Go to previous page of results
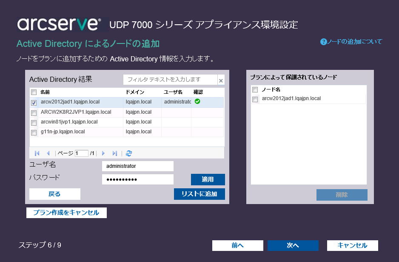Image resolution: width=399 pixels, height=262 pixels. pos(48,153)
